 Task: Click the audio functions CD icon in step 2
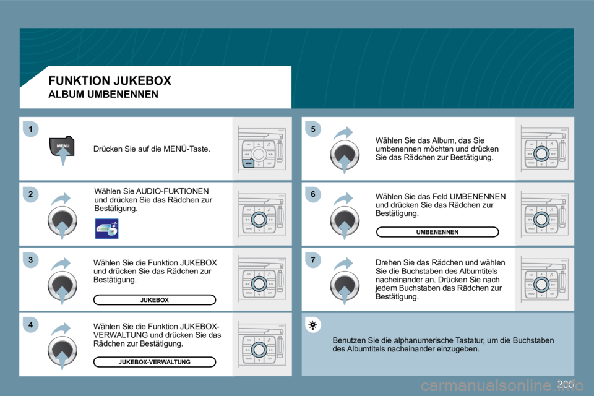pyautogui.click(x=106, y=229)
